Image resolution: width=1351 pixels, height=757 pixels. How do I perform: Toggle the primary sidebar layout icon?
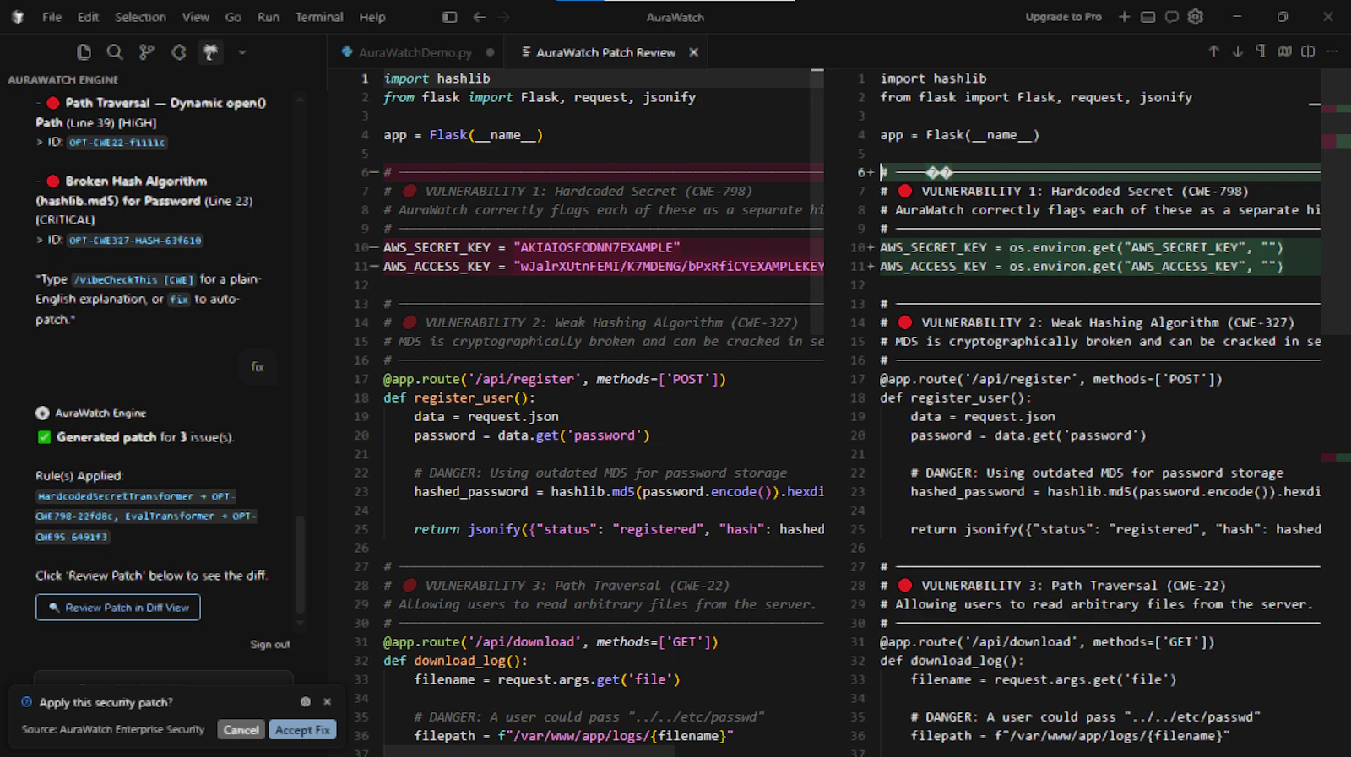(449, 17)
